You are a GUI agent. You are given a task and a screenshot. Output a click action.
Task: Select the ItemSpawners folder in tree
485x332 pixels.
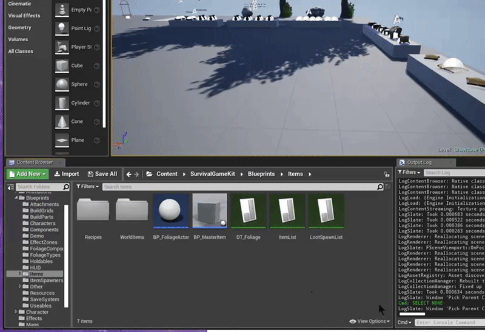42,281
